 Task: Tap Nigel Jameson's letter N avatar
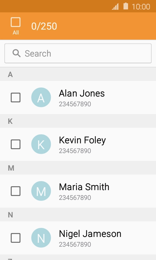[41, 238]
